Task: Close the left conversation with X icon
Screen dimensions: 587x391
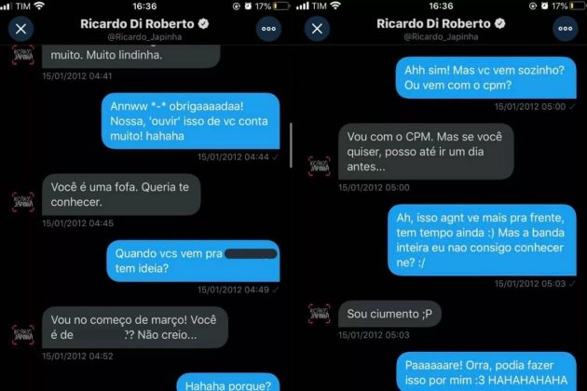Action: click(x=20, y=29)
